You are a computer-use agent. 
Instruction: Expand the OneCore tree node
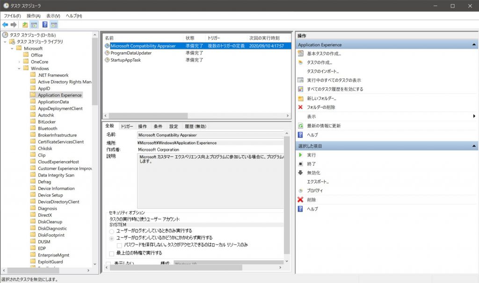(x=19, y=62)
